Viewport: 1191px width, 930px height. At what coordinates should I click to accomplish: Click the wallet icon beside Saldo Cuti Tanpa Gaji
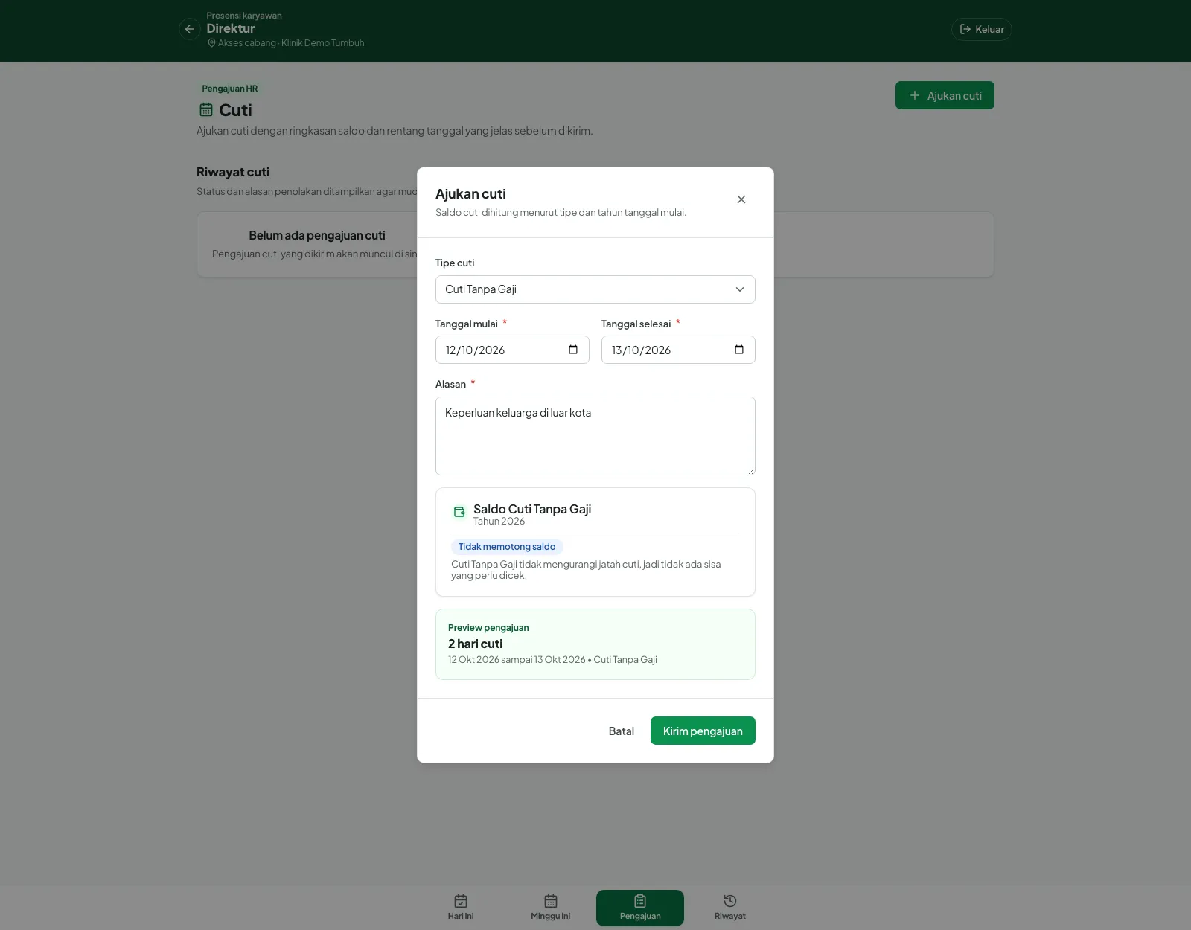pos(459,512)
